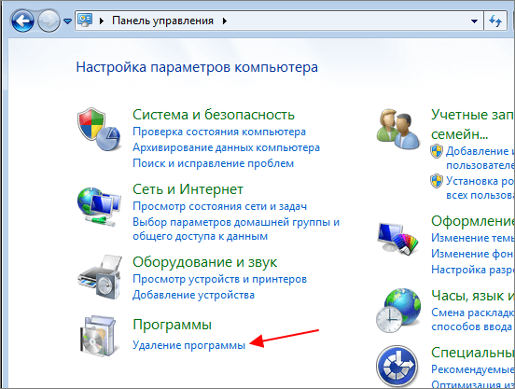Open the Система и безопасность shield icon
Viewport: 515px width, 389px height.
(x=99, y=129)
